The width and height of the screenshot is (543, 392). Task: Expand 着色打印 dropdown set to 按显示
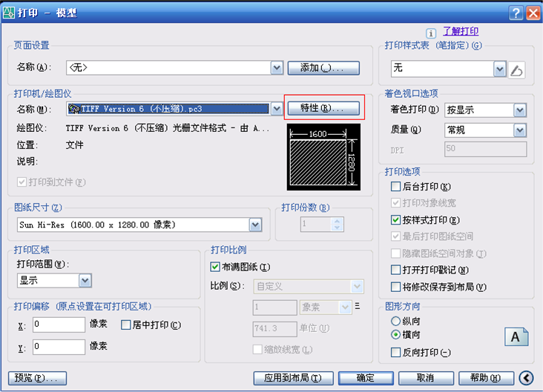(x=520, y=110)
